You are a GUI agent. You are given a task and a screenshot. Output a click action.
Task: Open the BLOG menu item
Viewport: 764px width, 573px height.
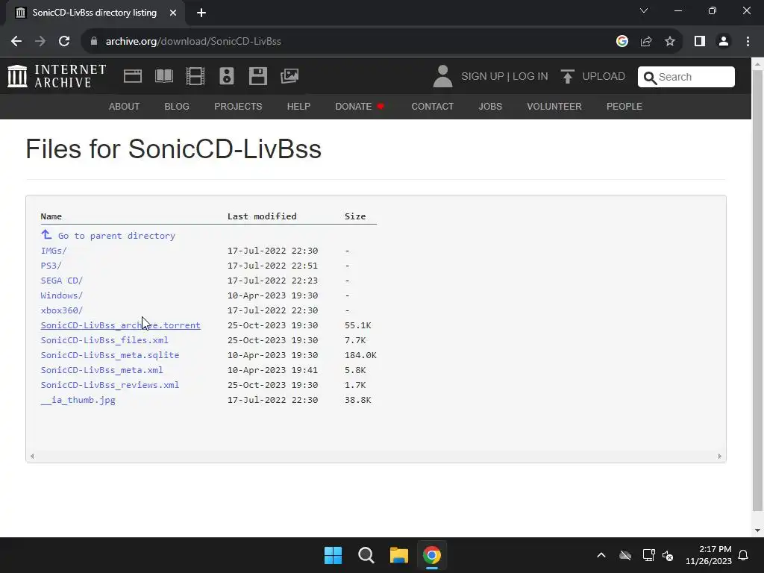pyautogui.click(x=177, y=106)
